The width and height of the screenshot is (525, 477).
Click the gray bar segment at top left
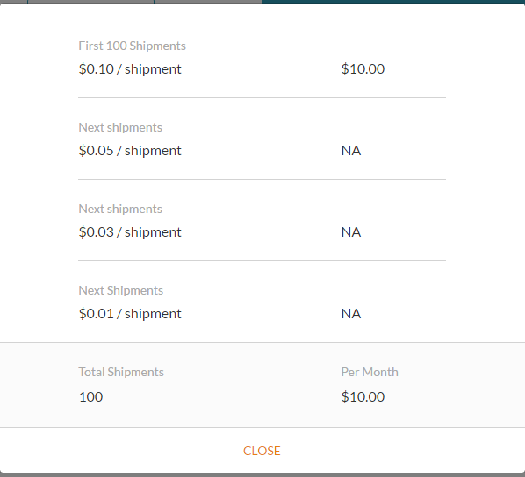[x=13, y=2]
